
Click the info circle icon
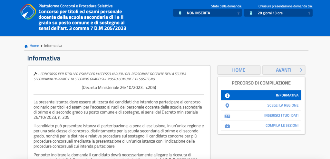coord(227,95)
